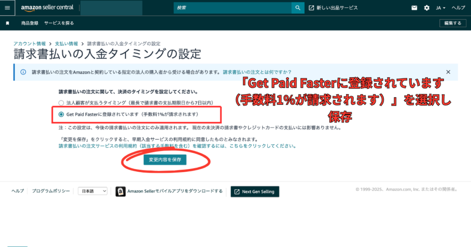Viewport: 471px width, 247px height.
Task: Click the Amazon Seller Central logo
Action: 47,8
